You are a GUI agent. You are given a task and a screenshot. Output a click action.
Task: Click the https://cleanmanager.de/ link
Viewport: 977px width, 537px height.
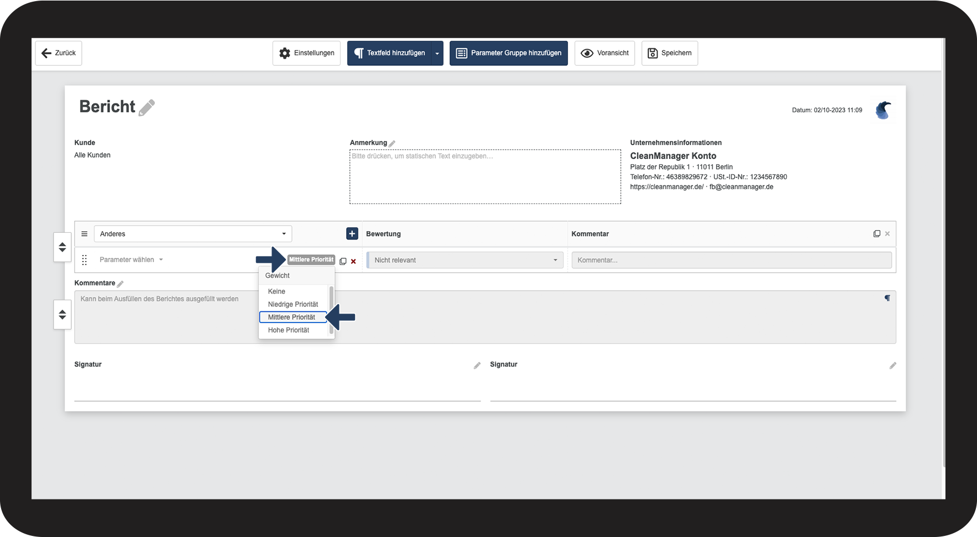(667, 187)
